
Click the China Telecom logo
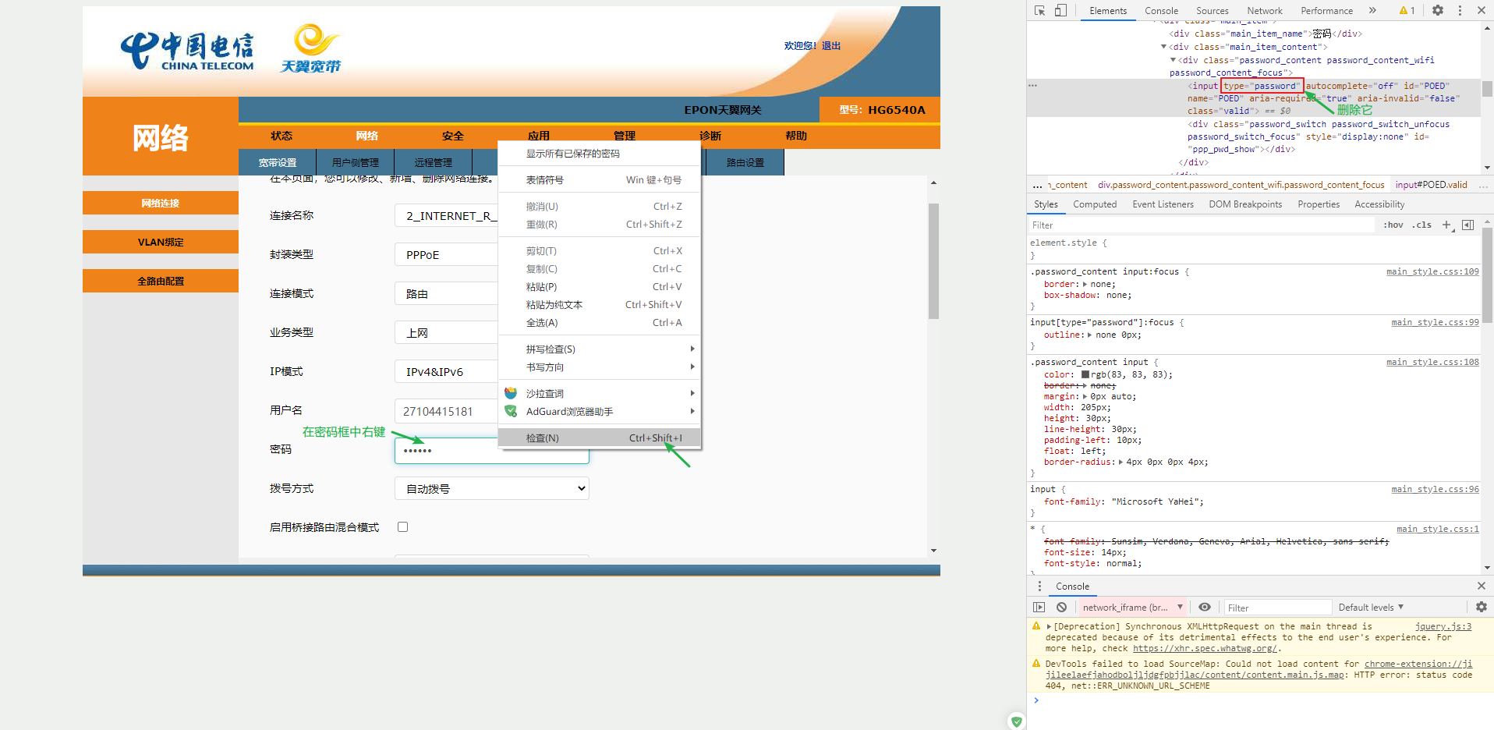point(188,51)
